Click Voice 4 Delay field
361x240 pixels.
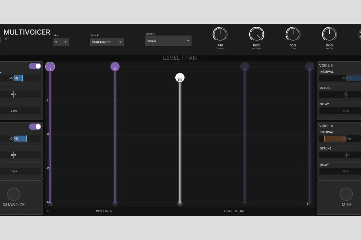pyautogui.click(x=340, y=171)
